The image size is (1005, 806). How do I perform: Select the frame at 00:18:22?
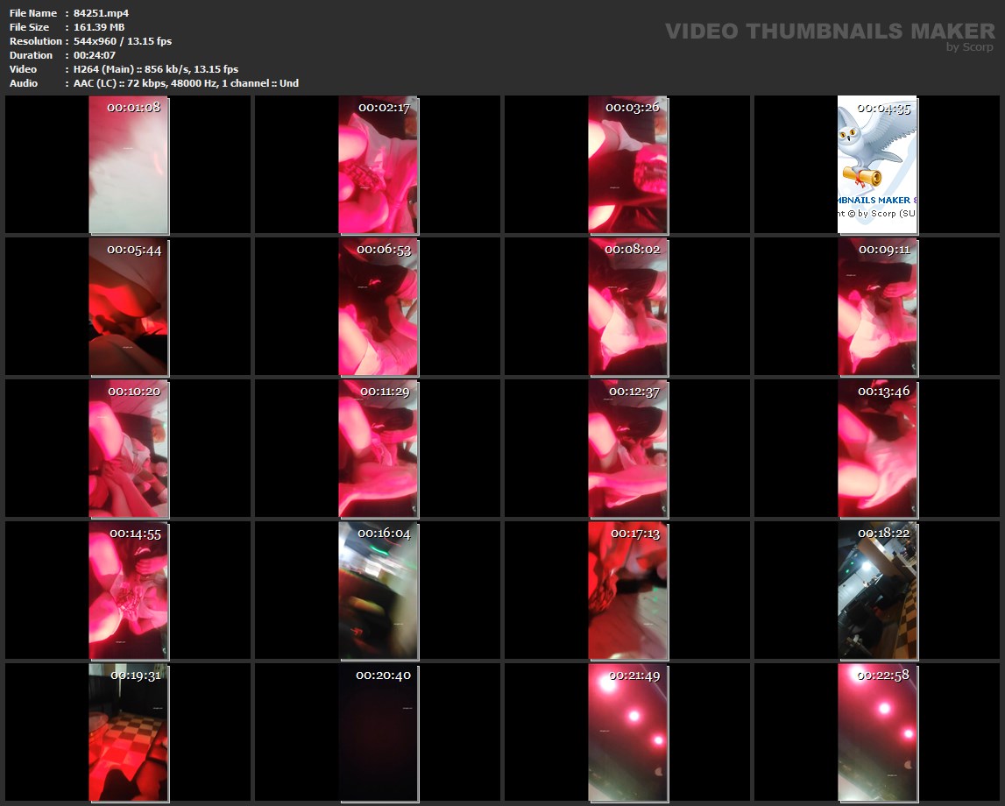tap(877, 590)
